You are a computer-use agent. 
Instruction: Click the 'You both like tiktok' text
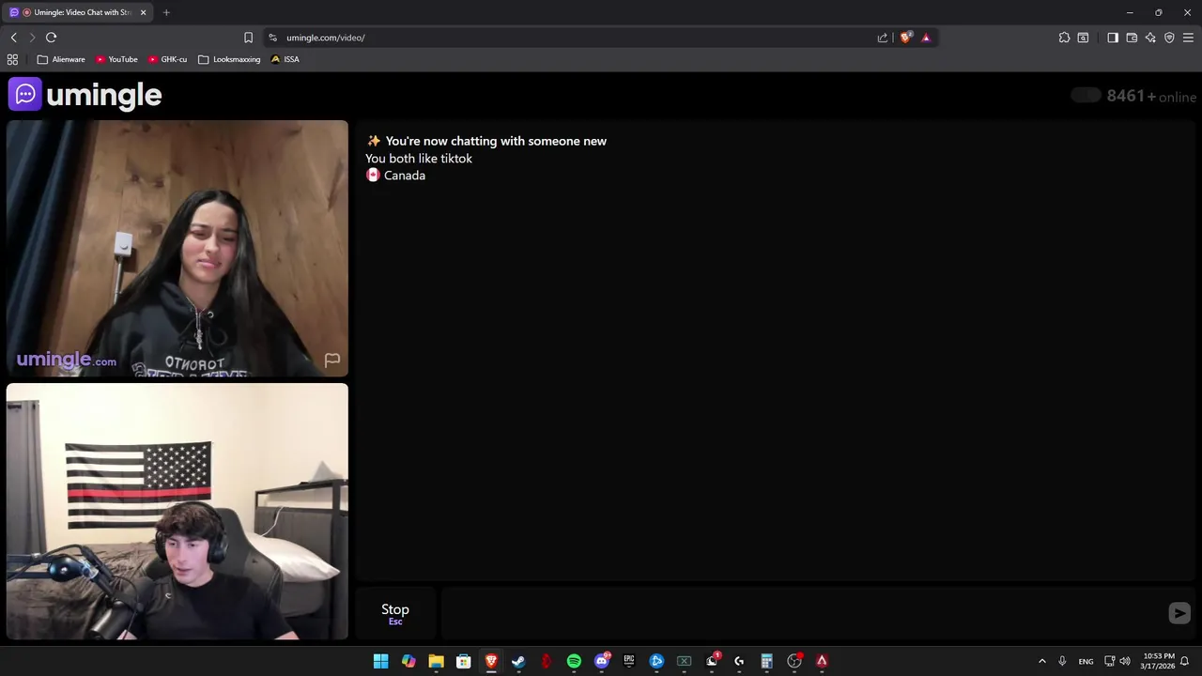tap(419, 159)
